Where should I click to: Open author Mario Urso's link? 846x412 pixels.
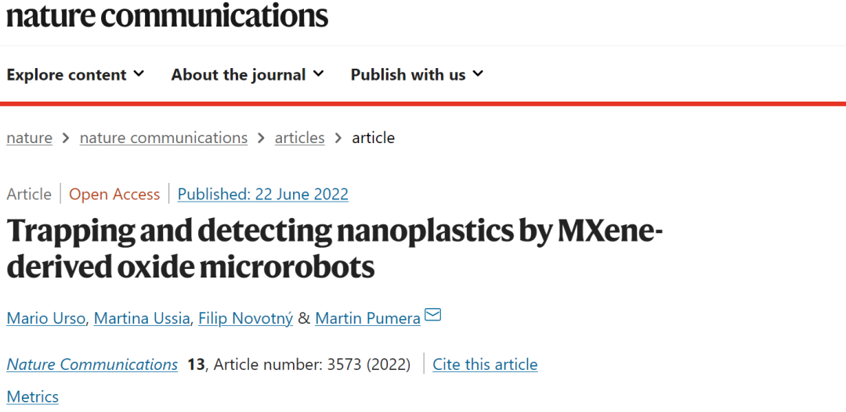tap(46, 319)
